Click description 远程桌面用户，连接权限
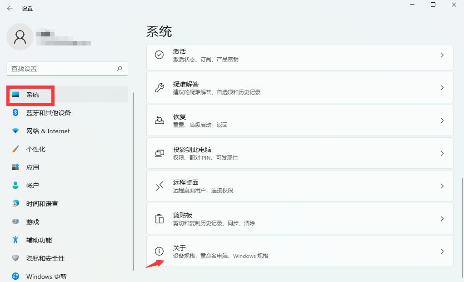 click(x=203, y=191)
